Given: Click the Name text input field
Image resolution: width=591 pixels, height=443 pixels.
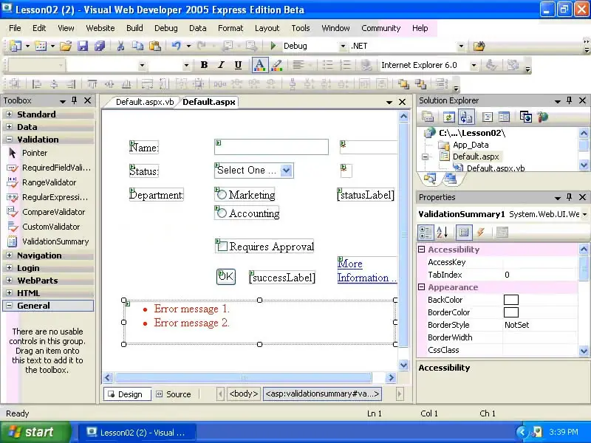Looking at the screenshot, I should [x=271, y=147].
